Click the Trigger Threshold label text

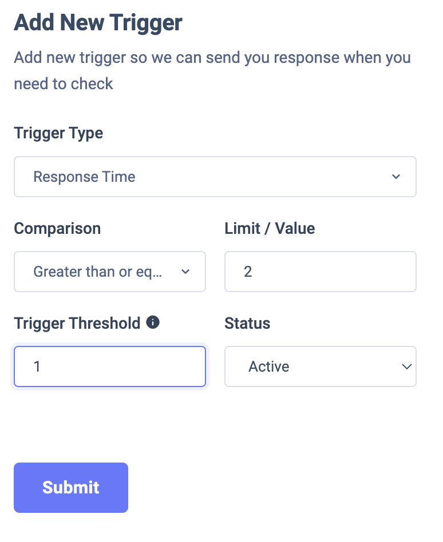[77, 324]
